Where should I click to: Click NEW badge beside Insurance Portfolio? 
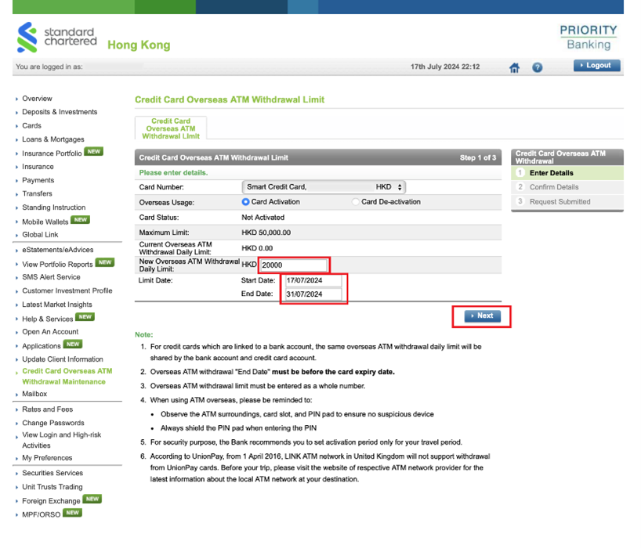[94, 152]
